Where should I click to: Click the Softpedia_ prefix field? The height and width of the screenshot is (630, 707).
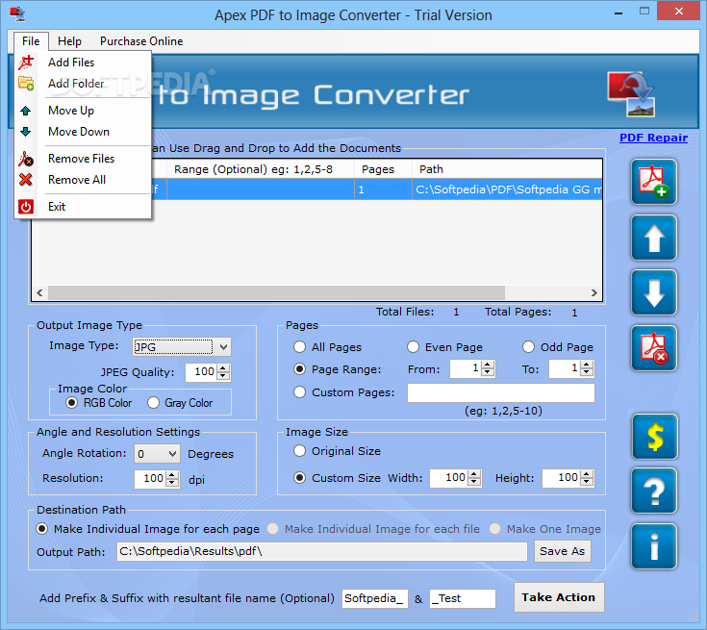pos(375,598)
